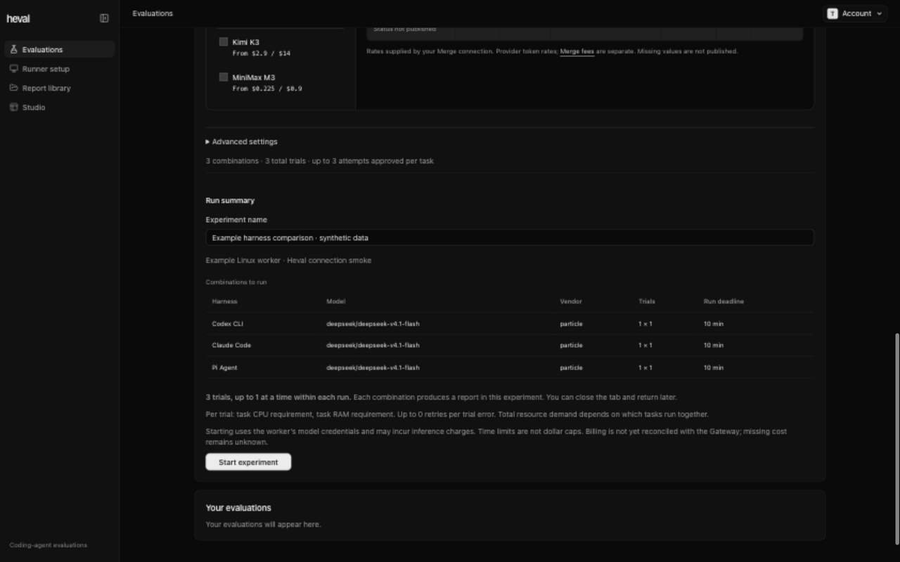
Task: Click the Trials column header
Action: coord(647,301)
